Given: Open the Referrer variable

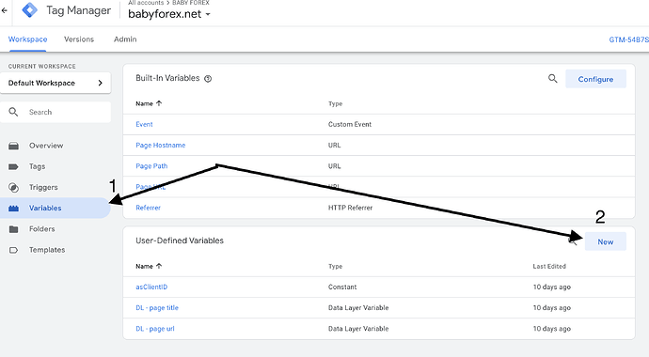Looking at the screenshot, I should (x=149, y=208).
